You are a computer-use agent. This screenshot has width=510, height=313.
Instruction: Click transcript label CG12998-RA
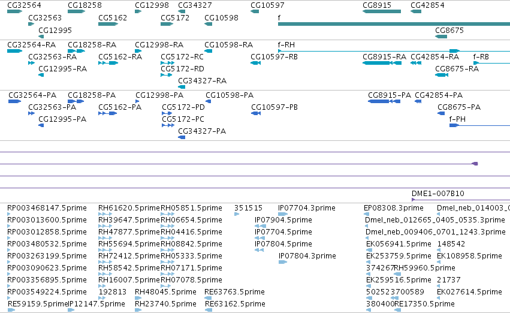(159, 44)
